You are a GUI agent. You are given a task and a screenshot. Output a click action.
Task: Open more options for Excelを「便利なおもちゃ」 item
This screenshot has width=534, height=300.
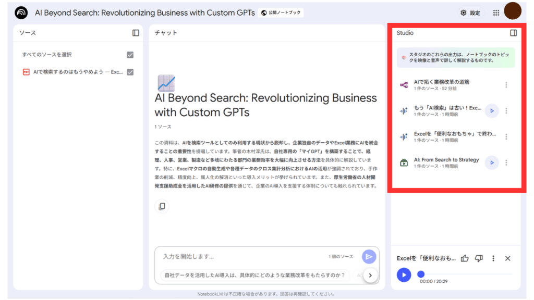click(506, 137)
